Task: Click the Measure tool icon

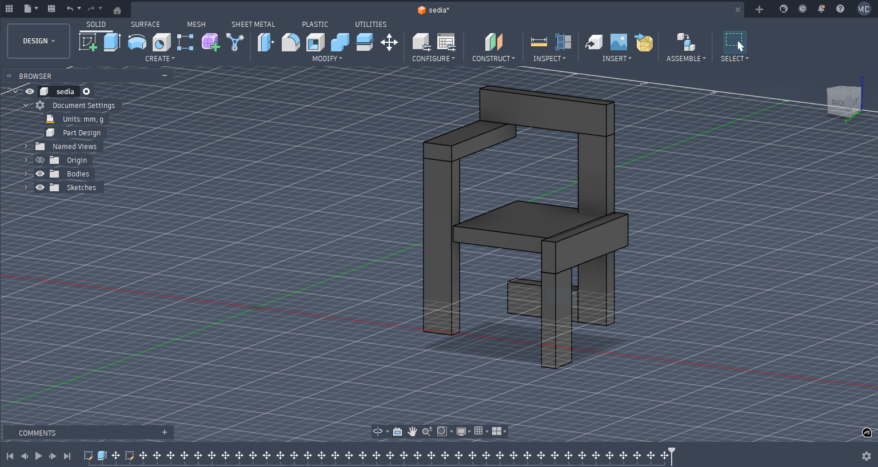Action: click(x=538, y=42)
